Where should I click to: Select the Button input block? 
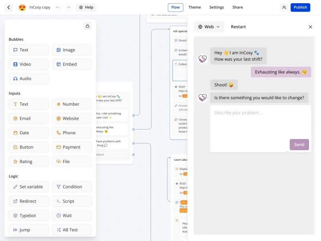[29, 147]
